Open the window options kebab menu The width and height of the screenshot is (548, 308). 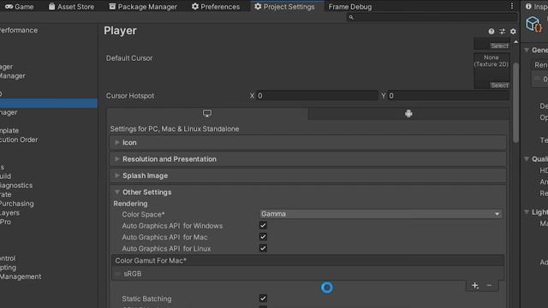pyautogui.click(x=512, y=6)
